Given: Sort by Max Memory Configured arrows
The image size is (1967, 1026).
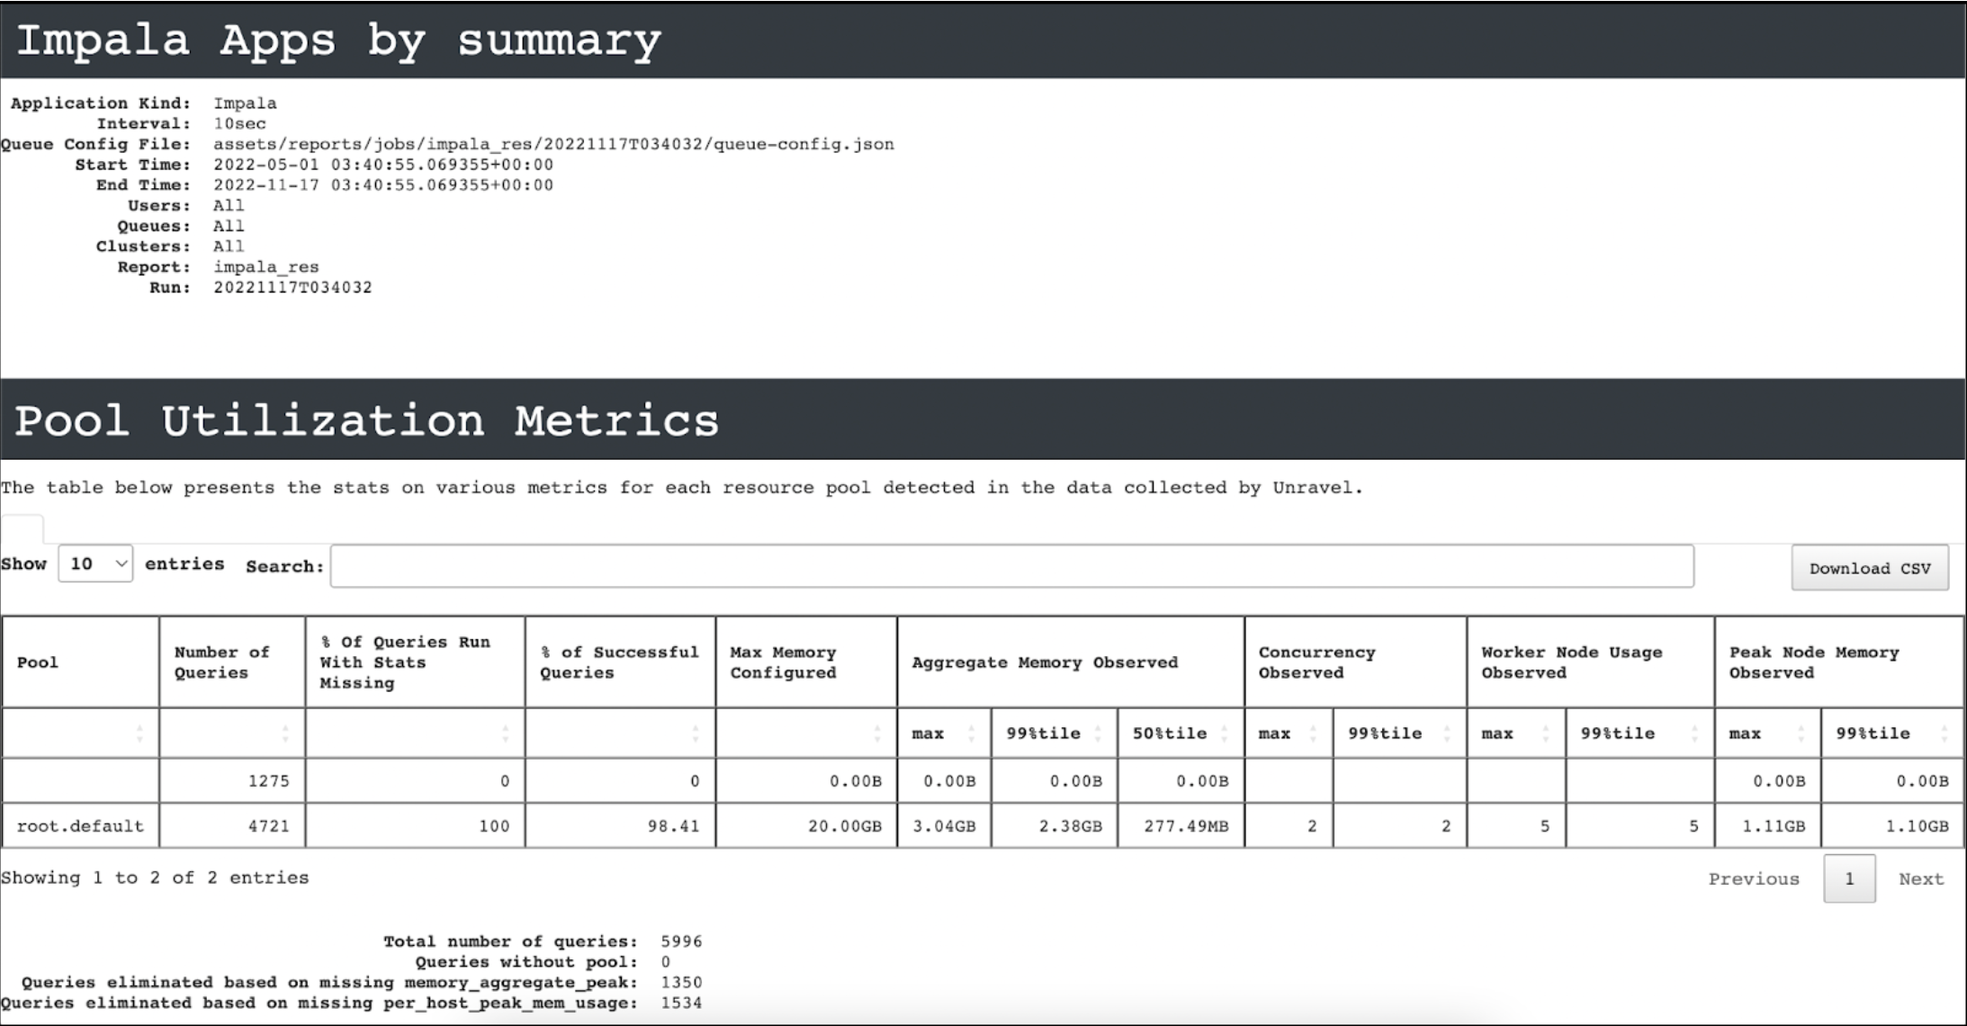Looking at the screenshot, I should click(876, 733).
